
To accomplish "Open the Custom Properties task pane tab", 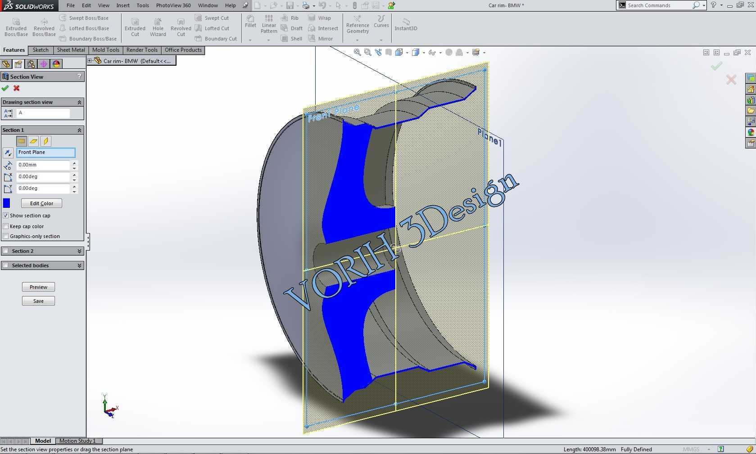I will (x=751, y=143).
